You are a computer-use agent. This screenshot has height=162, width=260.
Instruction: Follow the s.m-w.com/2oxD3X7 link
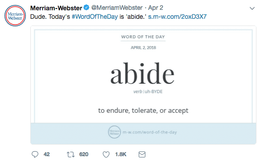[177, 17]
